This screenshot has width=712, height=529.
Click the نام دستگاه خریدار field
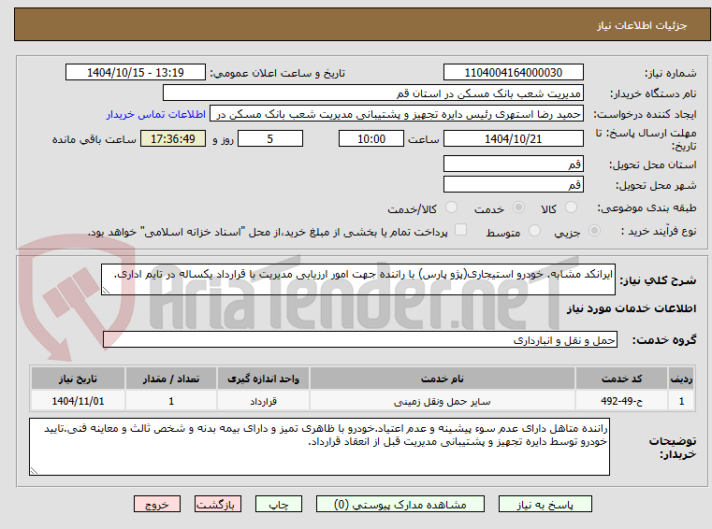pyautogui.click(x=372, y=93)
